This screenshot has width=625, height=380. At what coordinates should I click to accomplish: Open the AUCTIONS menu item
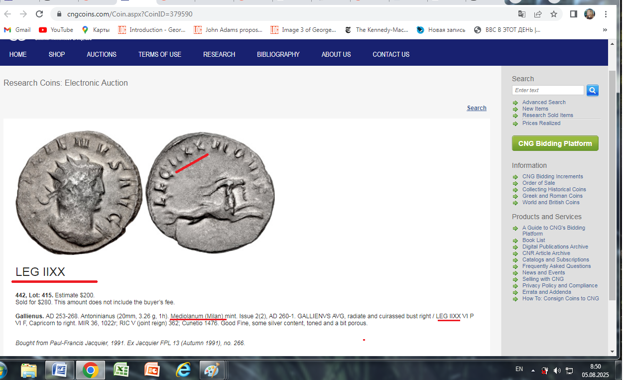(x=102, y=54)
